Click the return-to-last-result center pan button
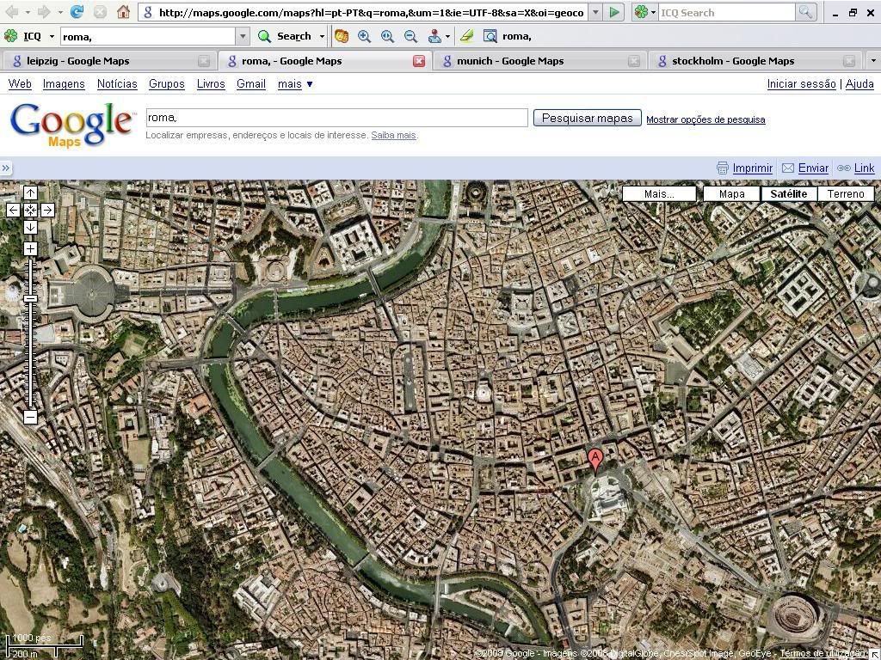Screen dimensions: 881x660 pyautogui.click(x=30, y=210)
